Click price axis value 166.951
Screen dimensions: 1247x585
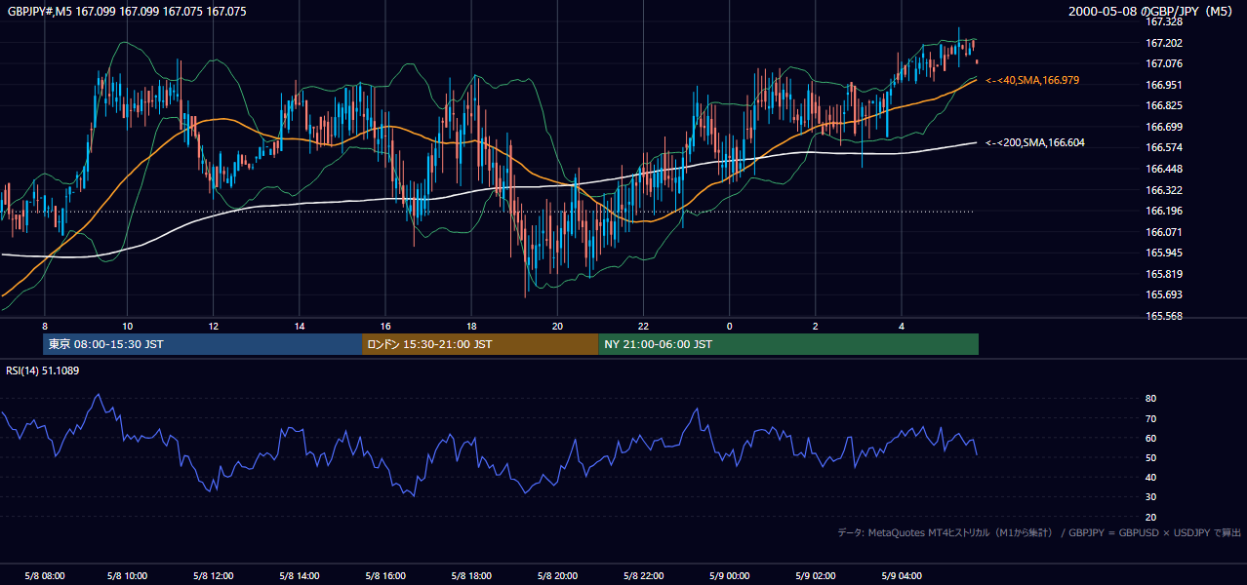pyautogui.click(x=1164, y=85)
